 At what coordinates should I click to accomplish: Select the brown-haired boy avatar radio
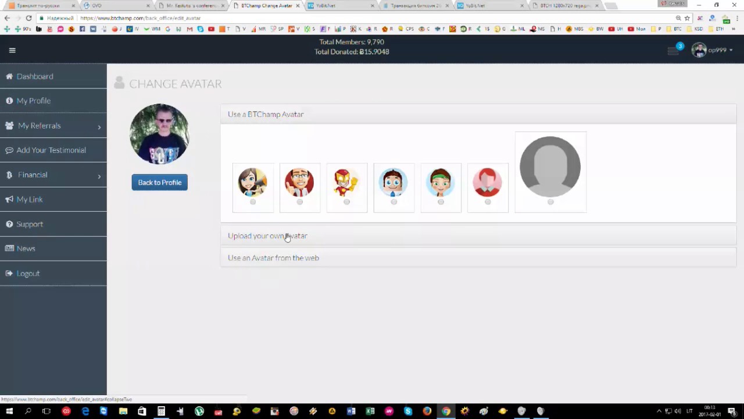pos(394,202)
